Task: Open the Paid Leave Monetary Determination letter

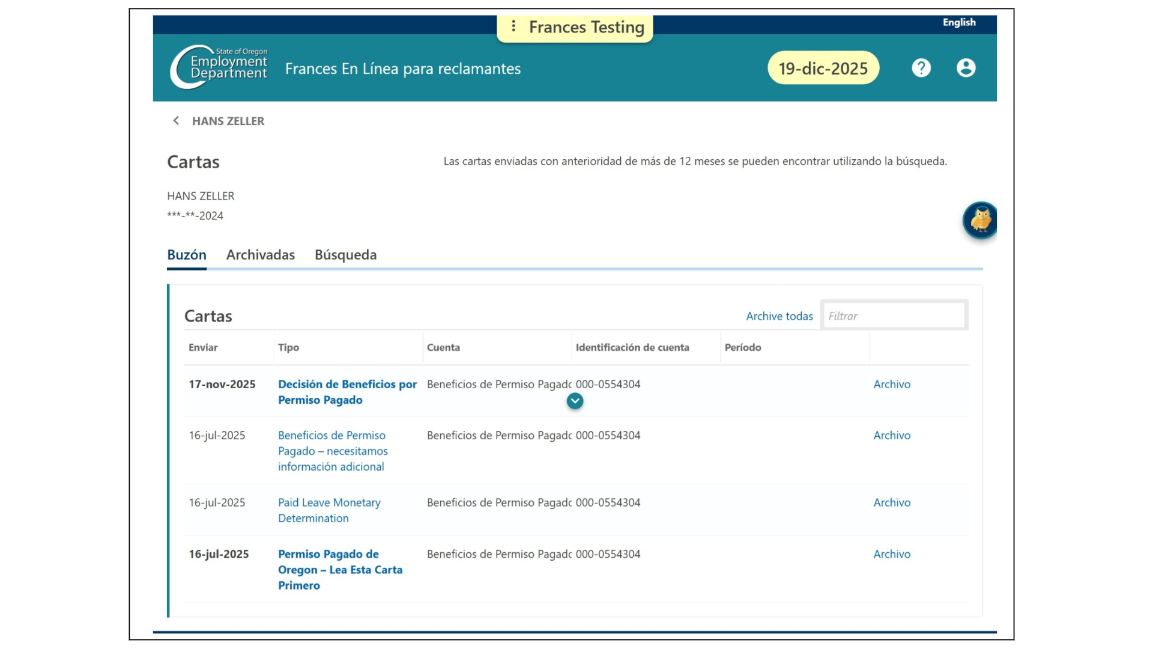Action: 329,510
